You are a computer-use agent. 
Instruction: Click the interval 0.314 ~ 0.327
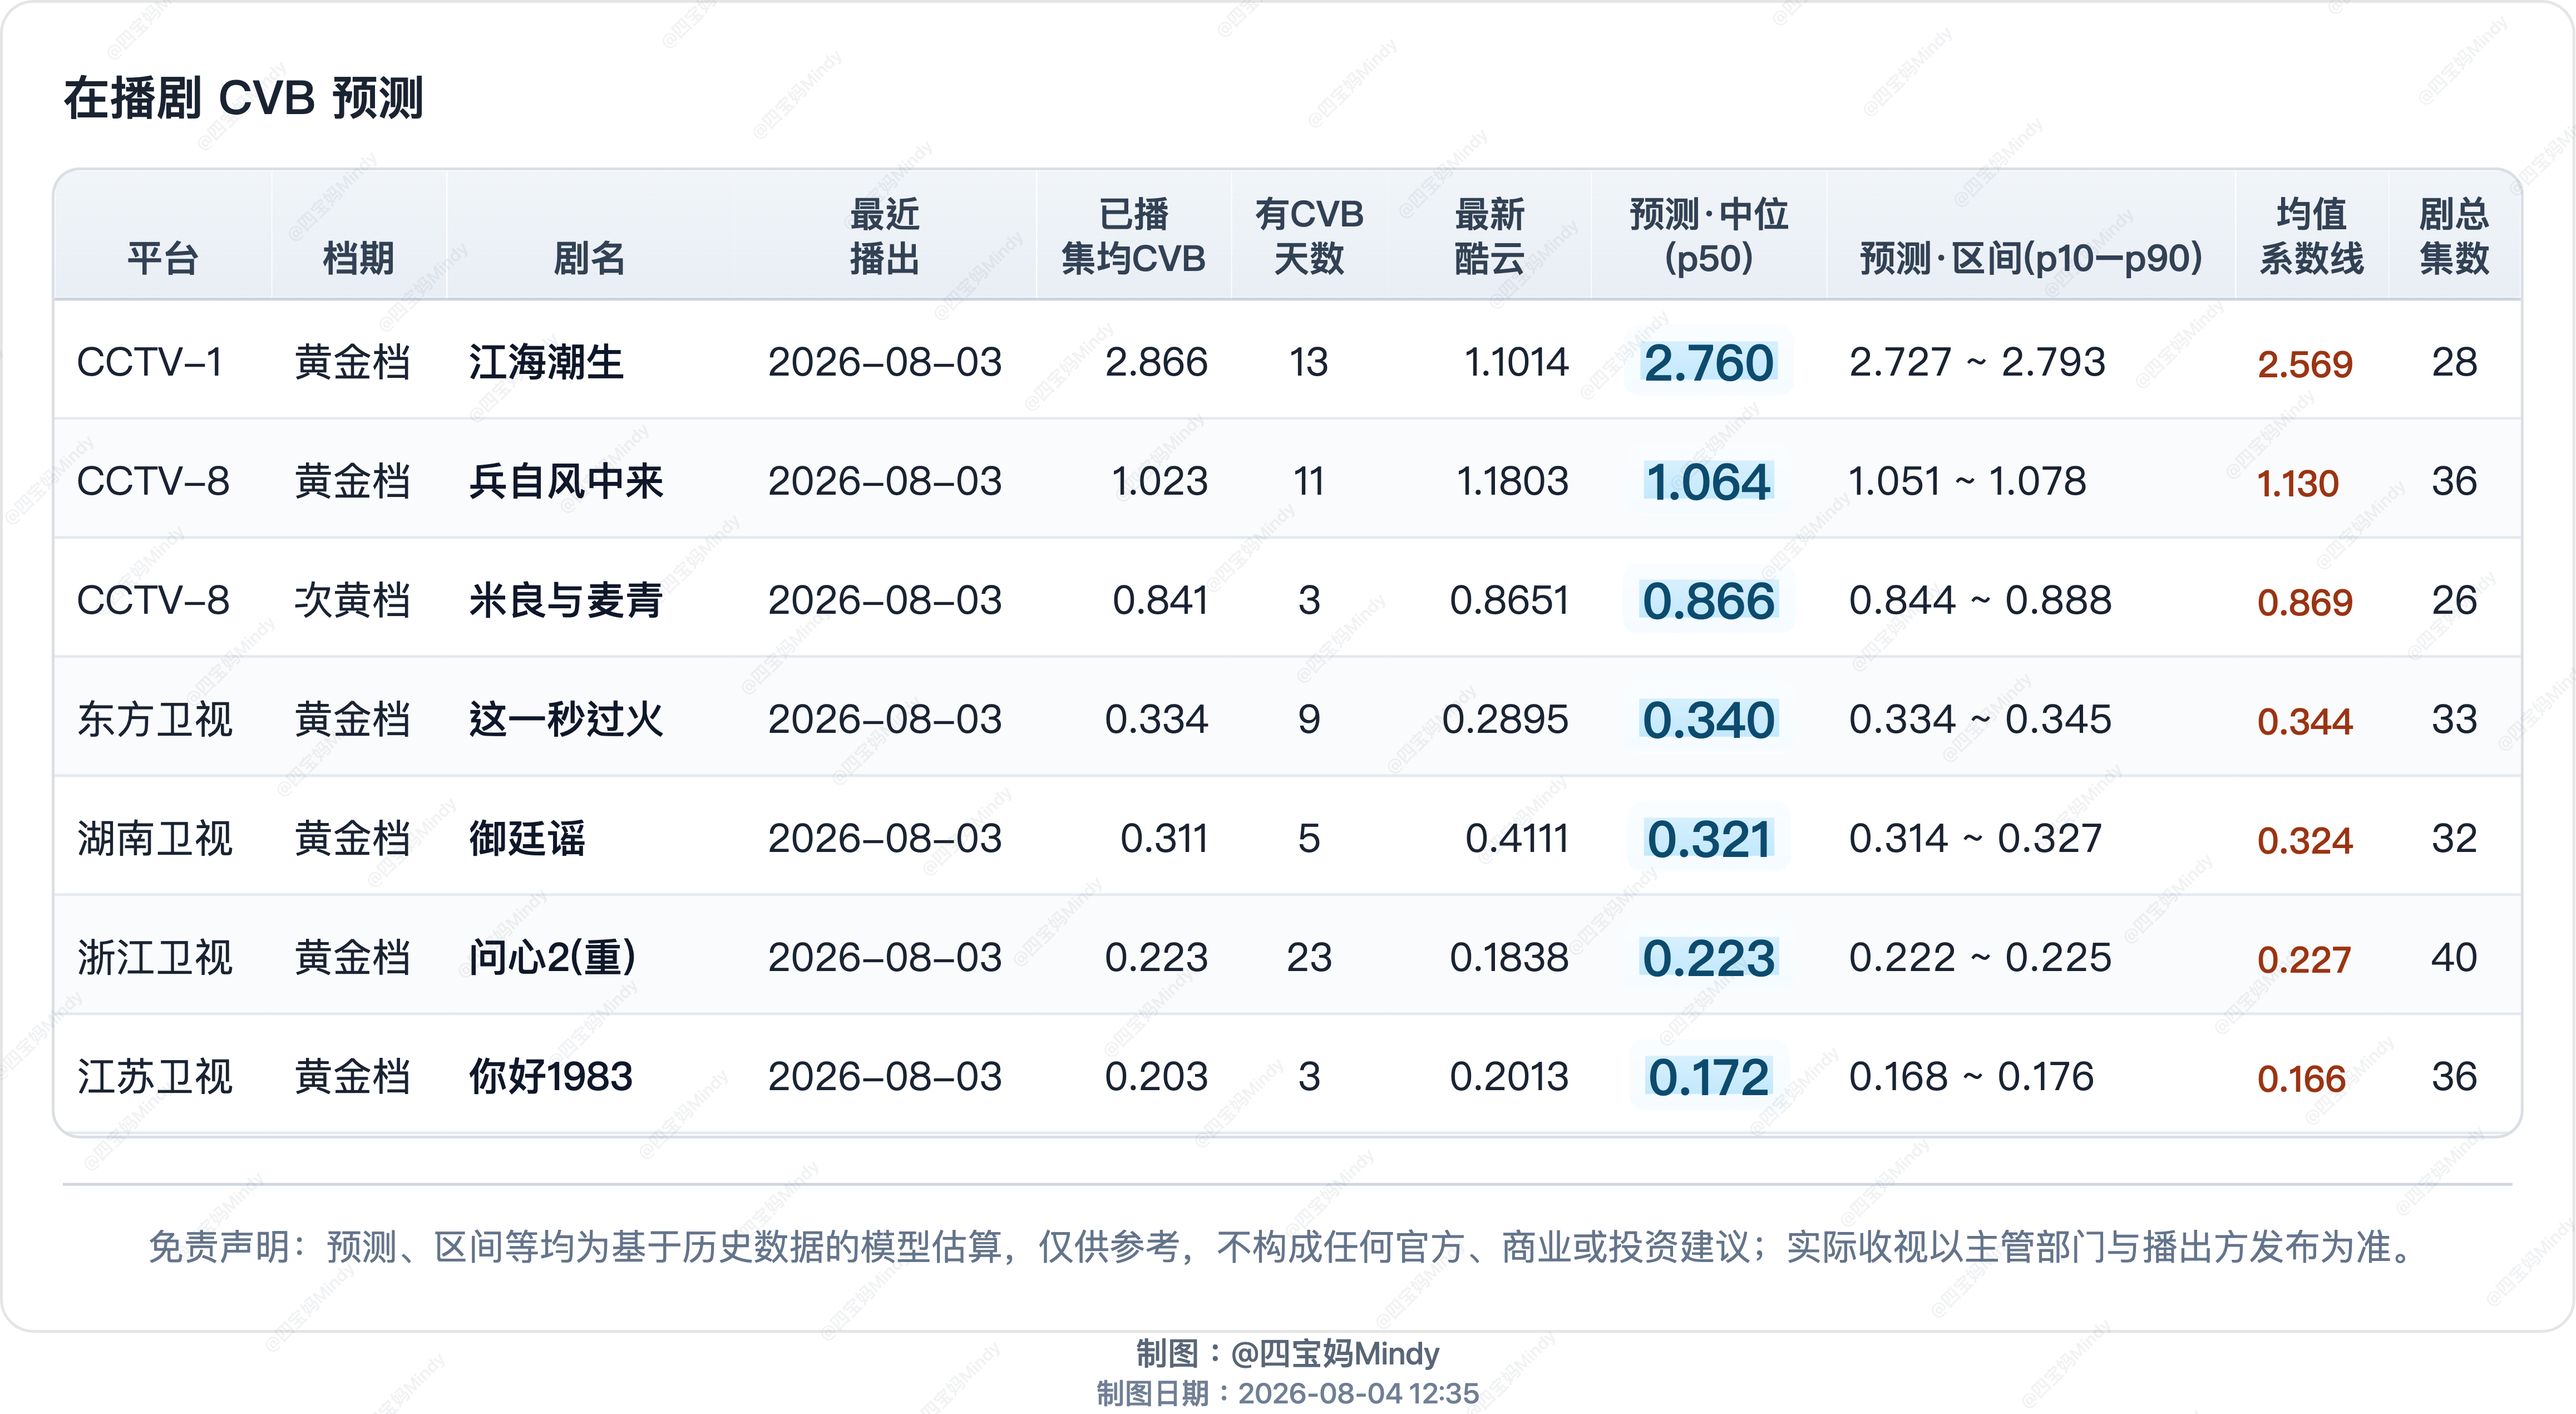click(x=1975, y=838)
